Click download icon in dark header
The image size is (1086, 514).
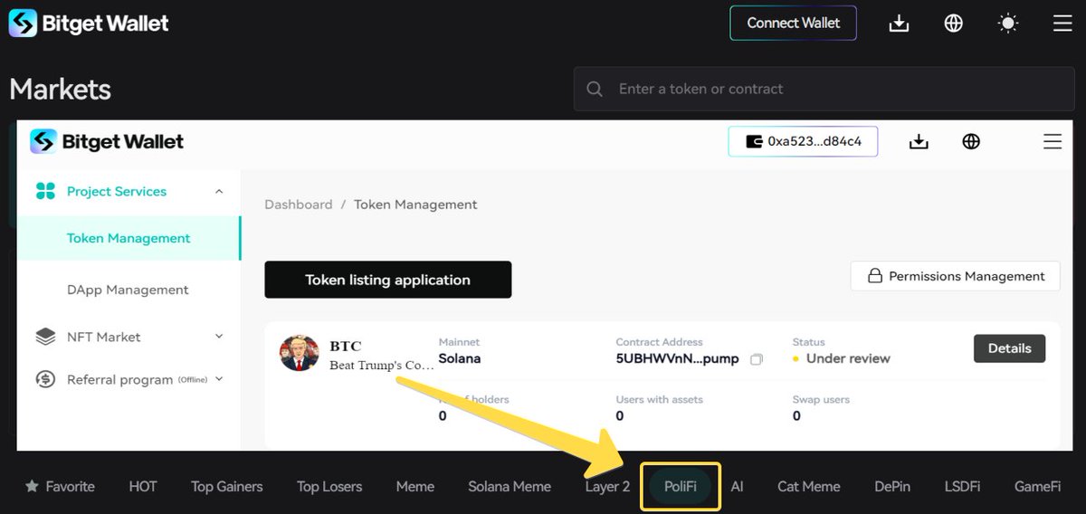click(x=899, y=24)
